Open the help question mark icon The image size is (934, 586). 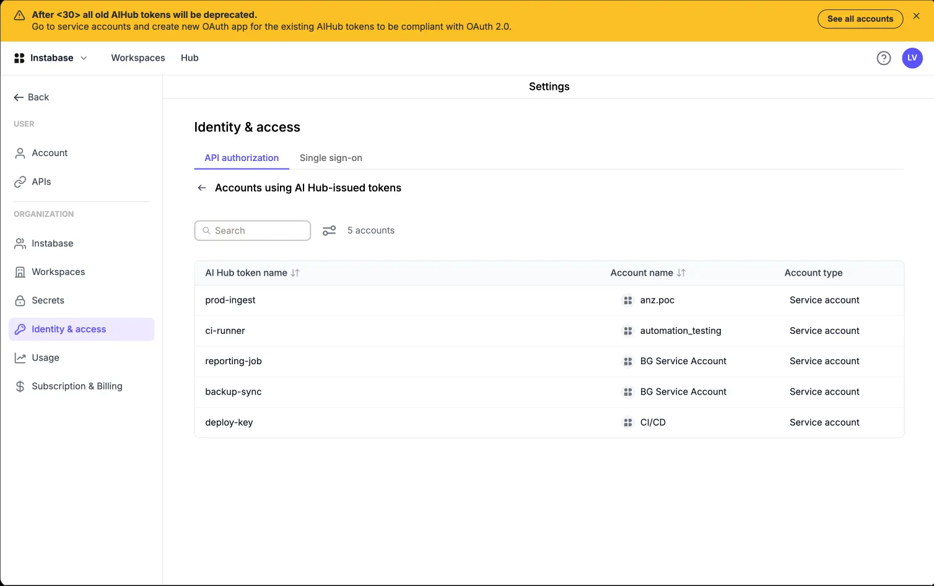click(x=884, y=58)
